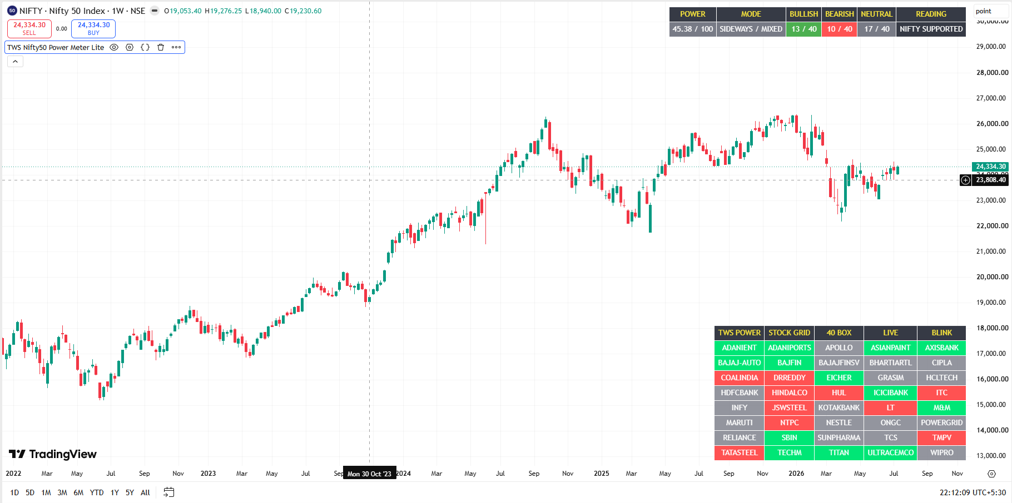Open the TradingView logo link

[53, 454]
